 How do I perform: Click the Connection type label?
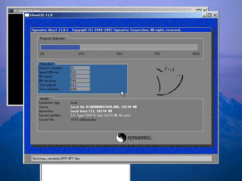point(49,103)
